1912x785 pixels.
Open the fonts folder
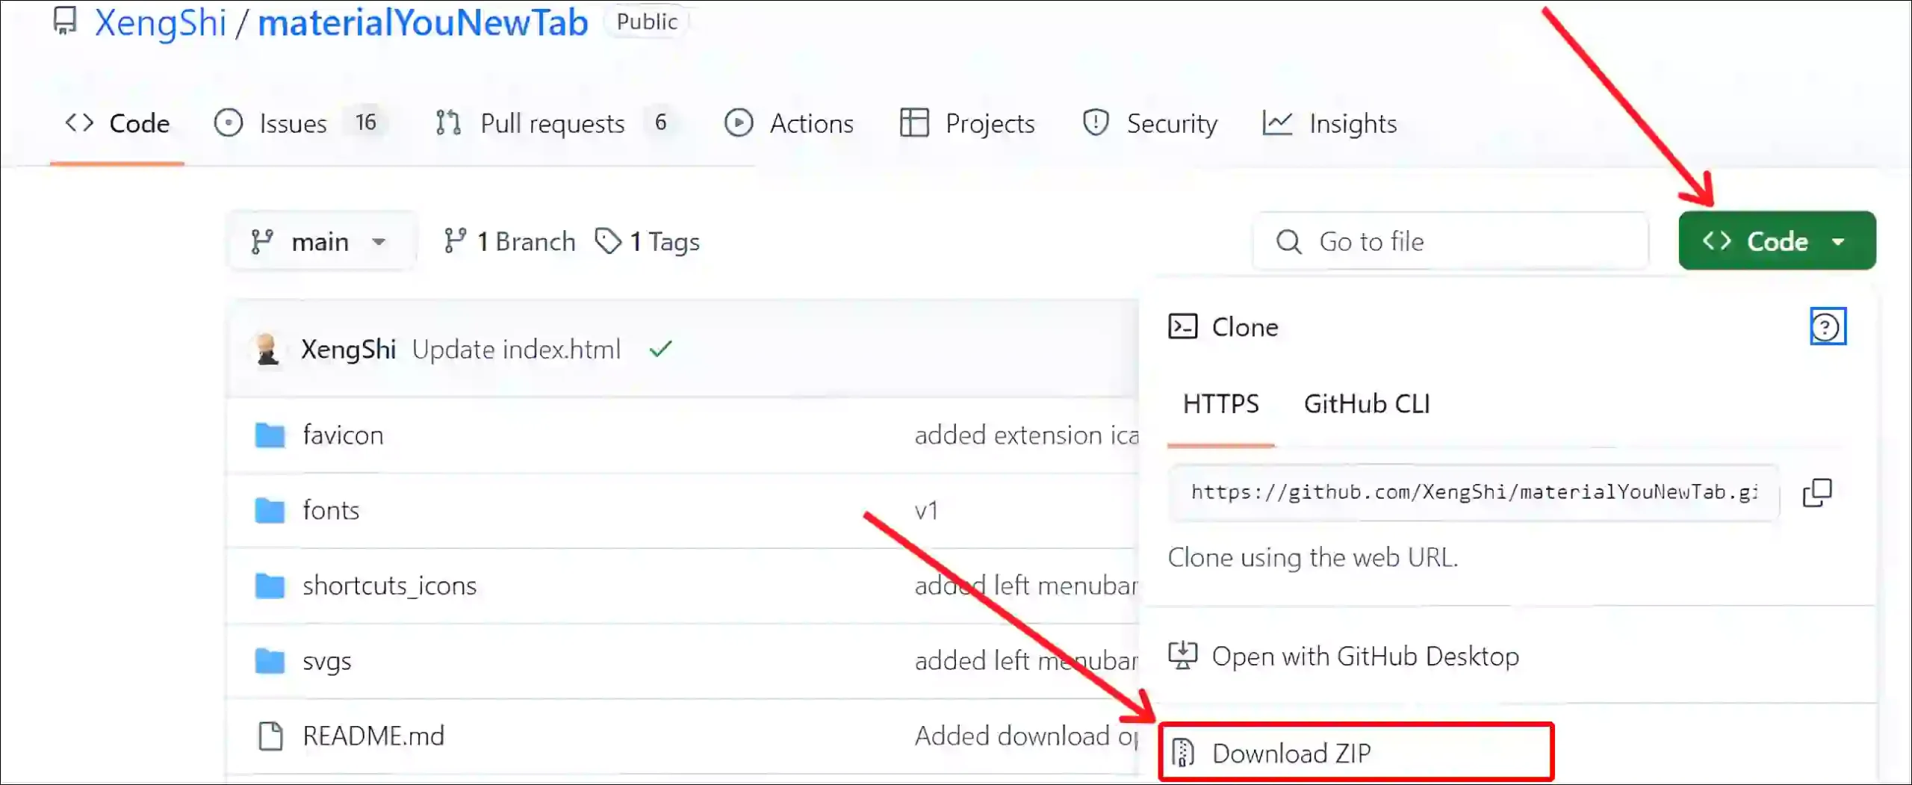(x=331, y=510)
